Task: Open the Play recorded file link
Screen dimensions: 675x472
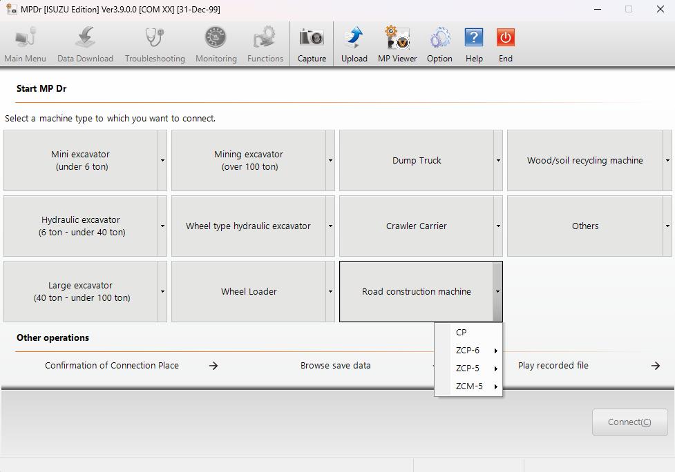Action: (x=553, y=366)
